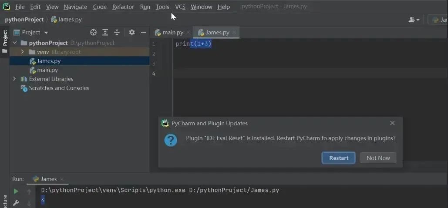Hide the Project panel with minus icon
The height and width of the screenshot is (208, 448).
pyautogui.click(x=144, y=32)
